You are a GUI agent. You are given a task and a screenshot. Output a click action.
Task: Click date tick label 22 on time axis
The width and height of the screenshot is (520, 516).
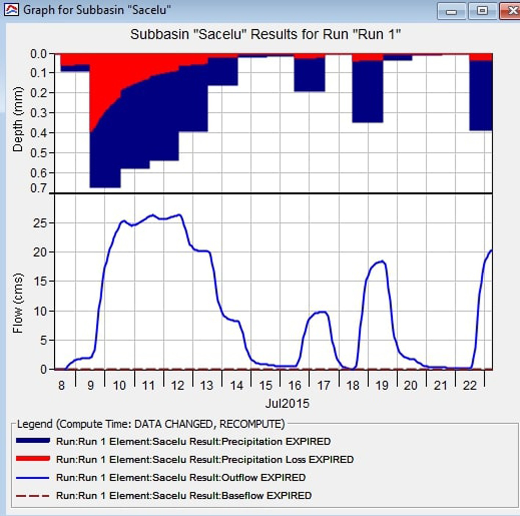[469, 385]
